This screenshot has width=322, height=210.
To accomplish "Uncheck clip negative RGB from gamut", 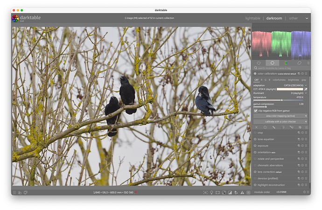I will pyautogui.click(x=256, y=111).
